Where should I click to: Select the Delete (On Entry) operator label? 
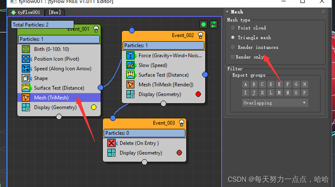pyautogui.click(x=139, y=143)
